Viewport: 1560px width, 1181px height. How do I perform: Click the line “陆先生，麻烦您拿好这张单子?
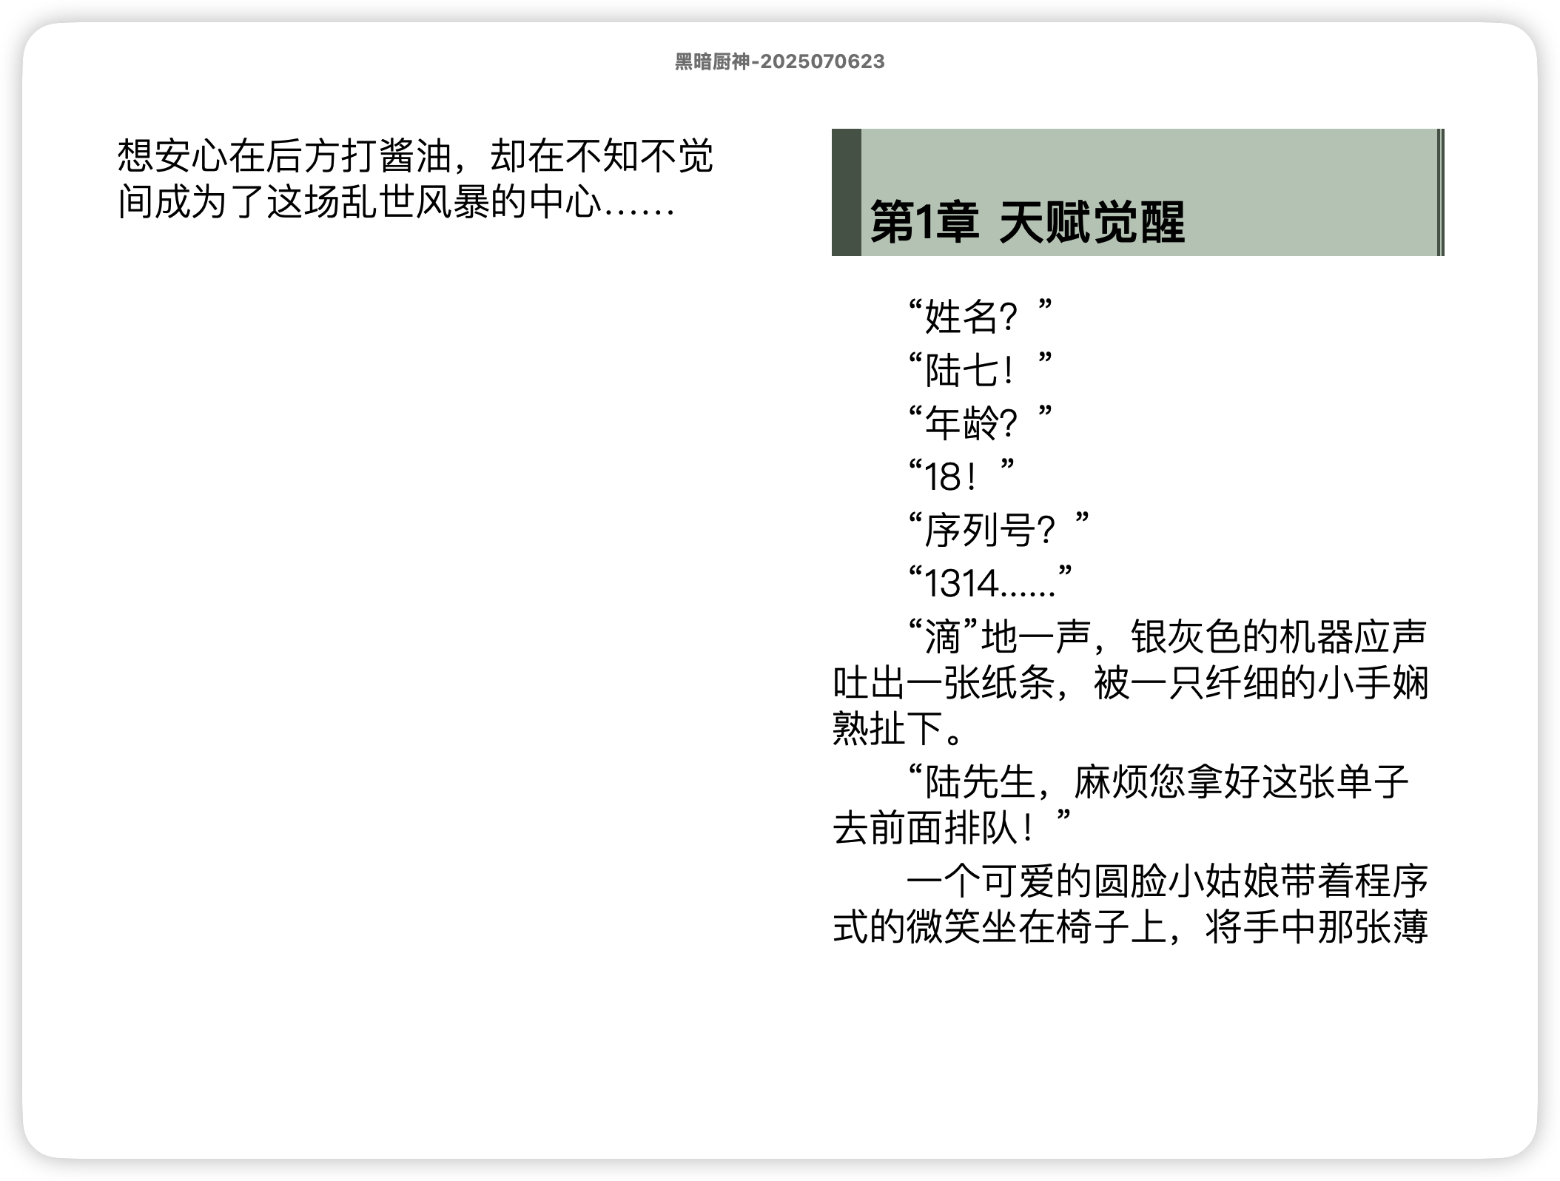(1158, 782)
